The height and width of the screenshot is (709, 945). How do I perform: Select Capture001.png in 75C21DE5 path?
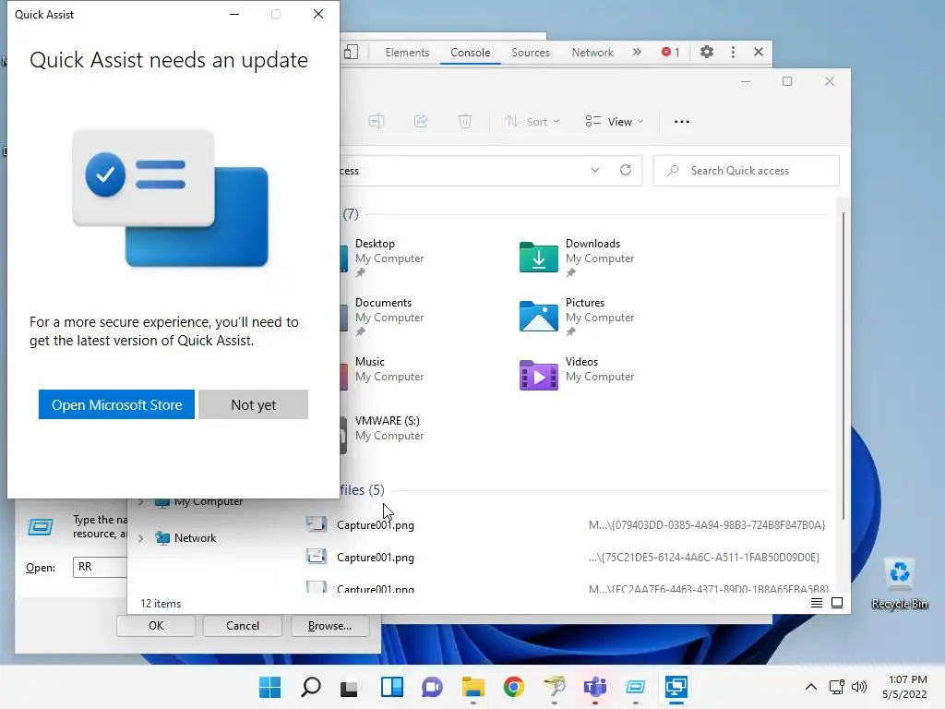[x=376, y=558]
